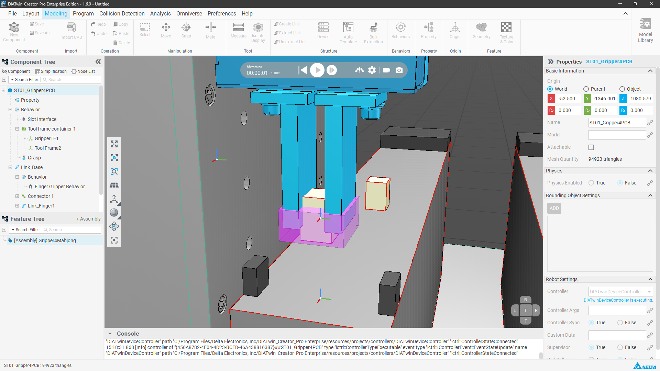The height and width of the screenshot is (371, 660).
Task: Set Controller Sync to False
Action: (620, 323)
